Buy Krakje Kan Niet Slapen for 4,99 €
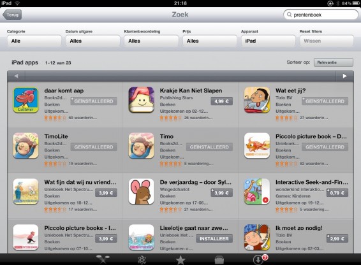 pos(221,101)
